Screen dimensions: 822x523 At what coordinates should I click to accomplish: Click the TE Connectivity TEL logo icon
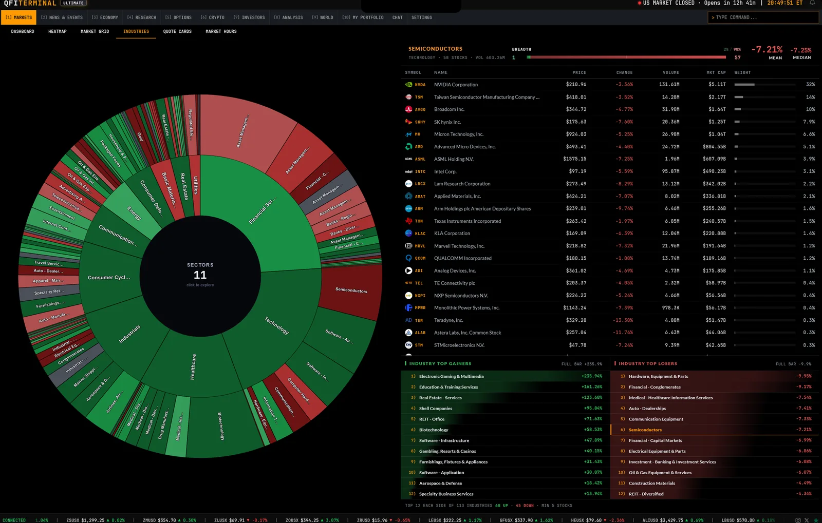(408, 283)
